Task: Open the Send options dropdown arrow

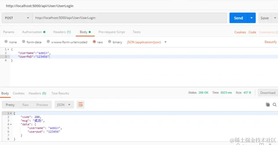Action: [251, 18]
